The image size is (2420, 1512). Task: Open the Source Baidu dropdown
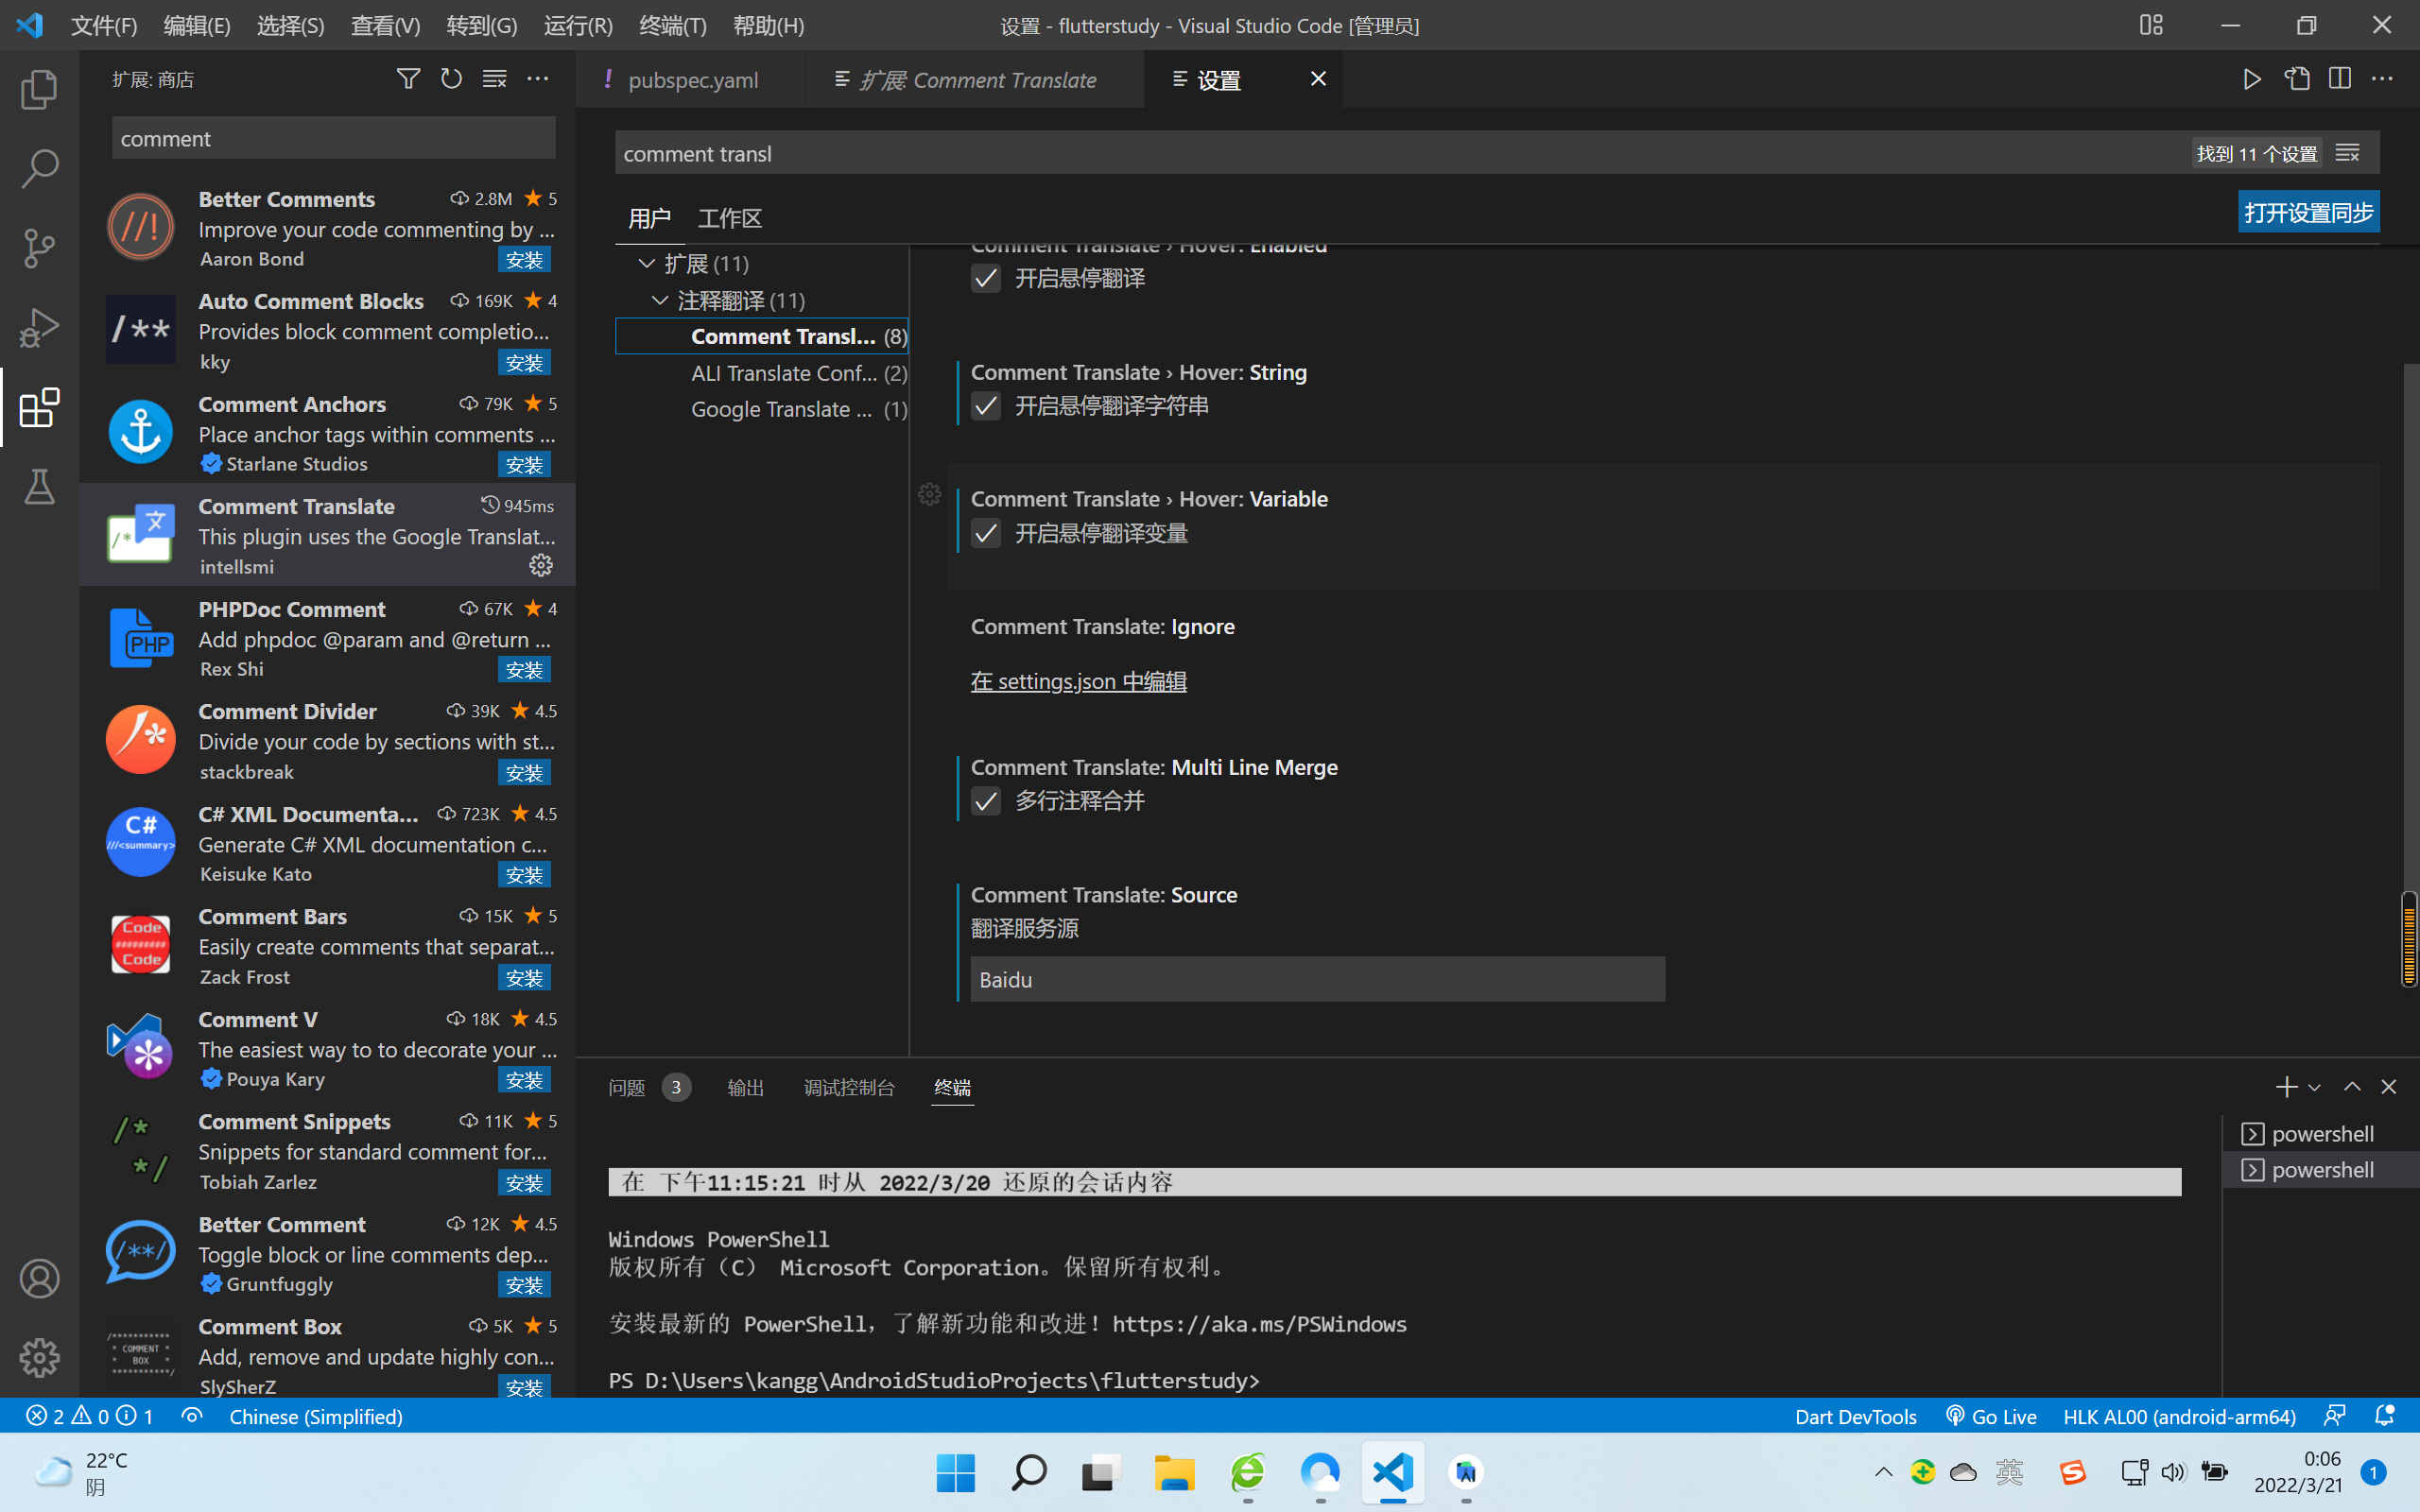click(x=1317, y=979)
